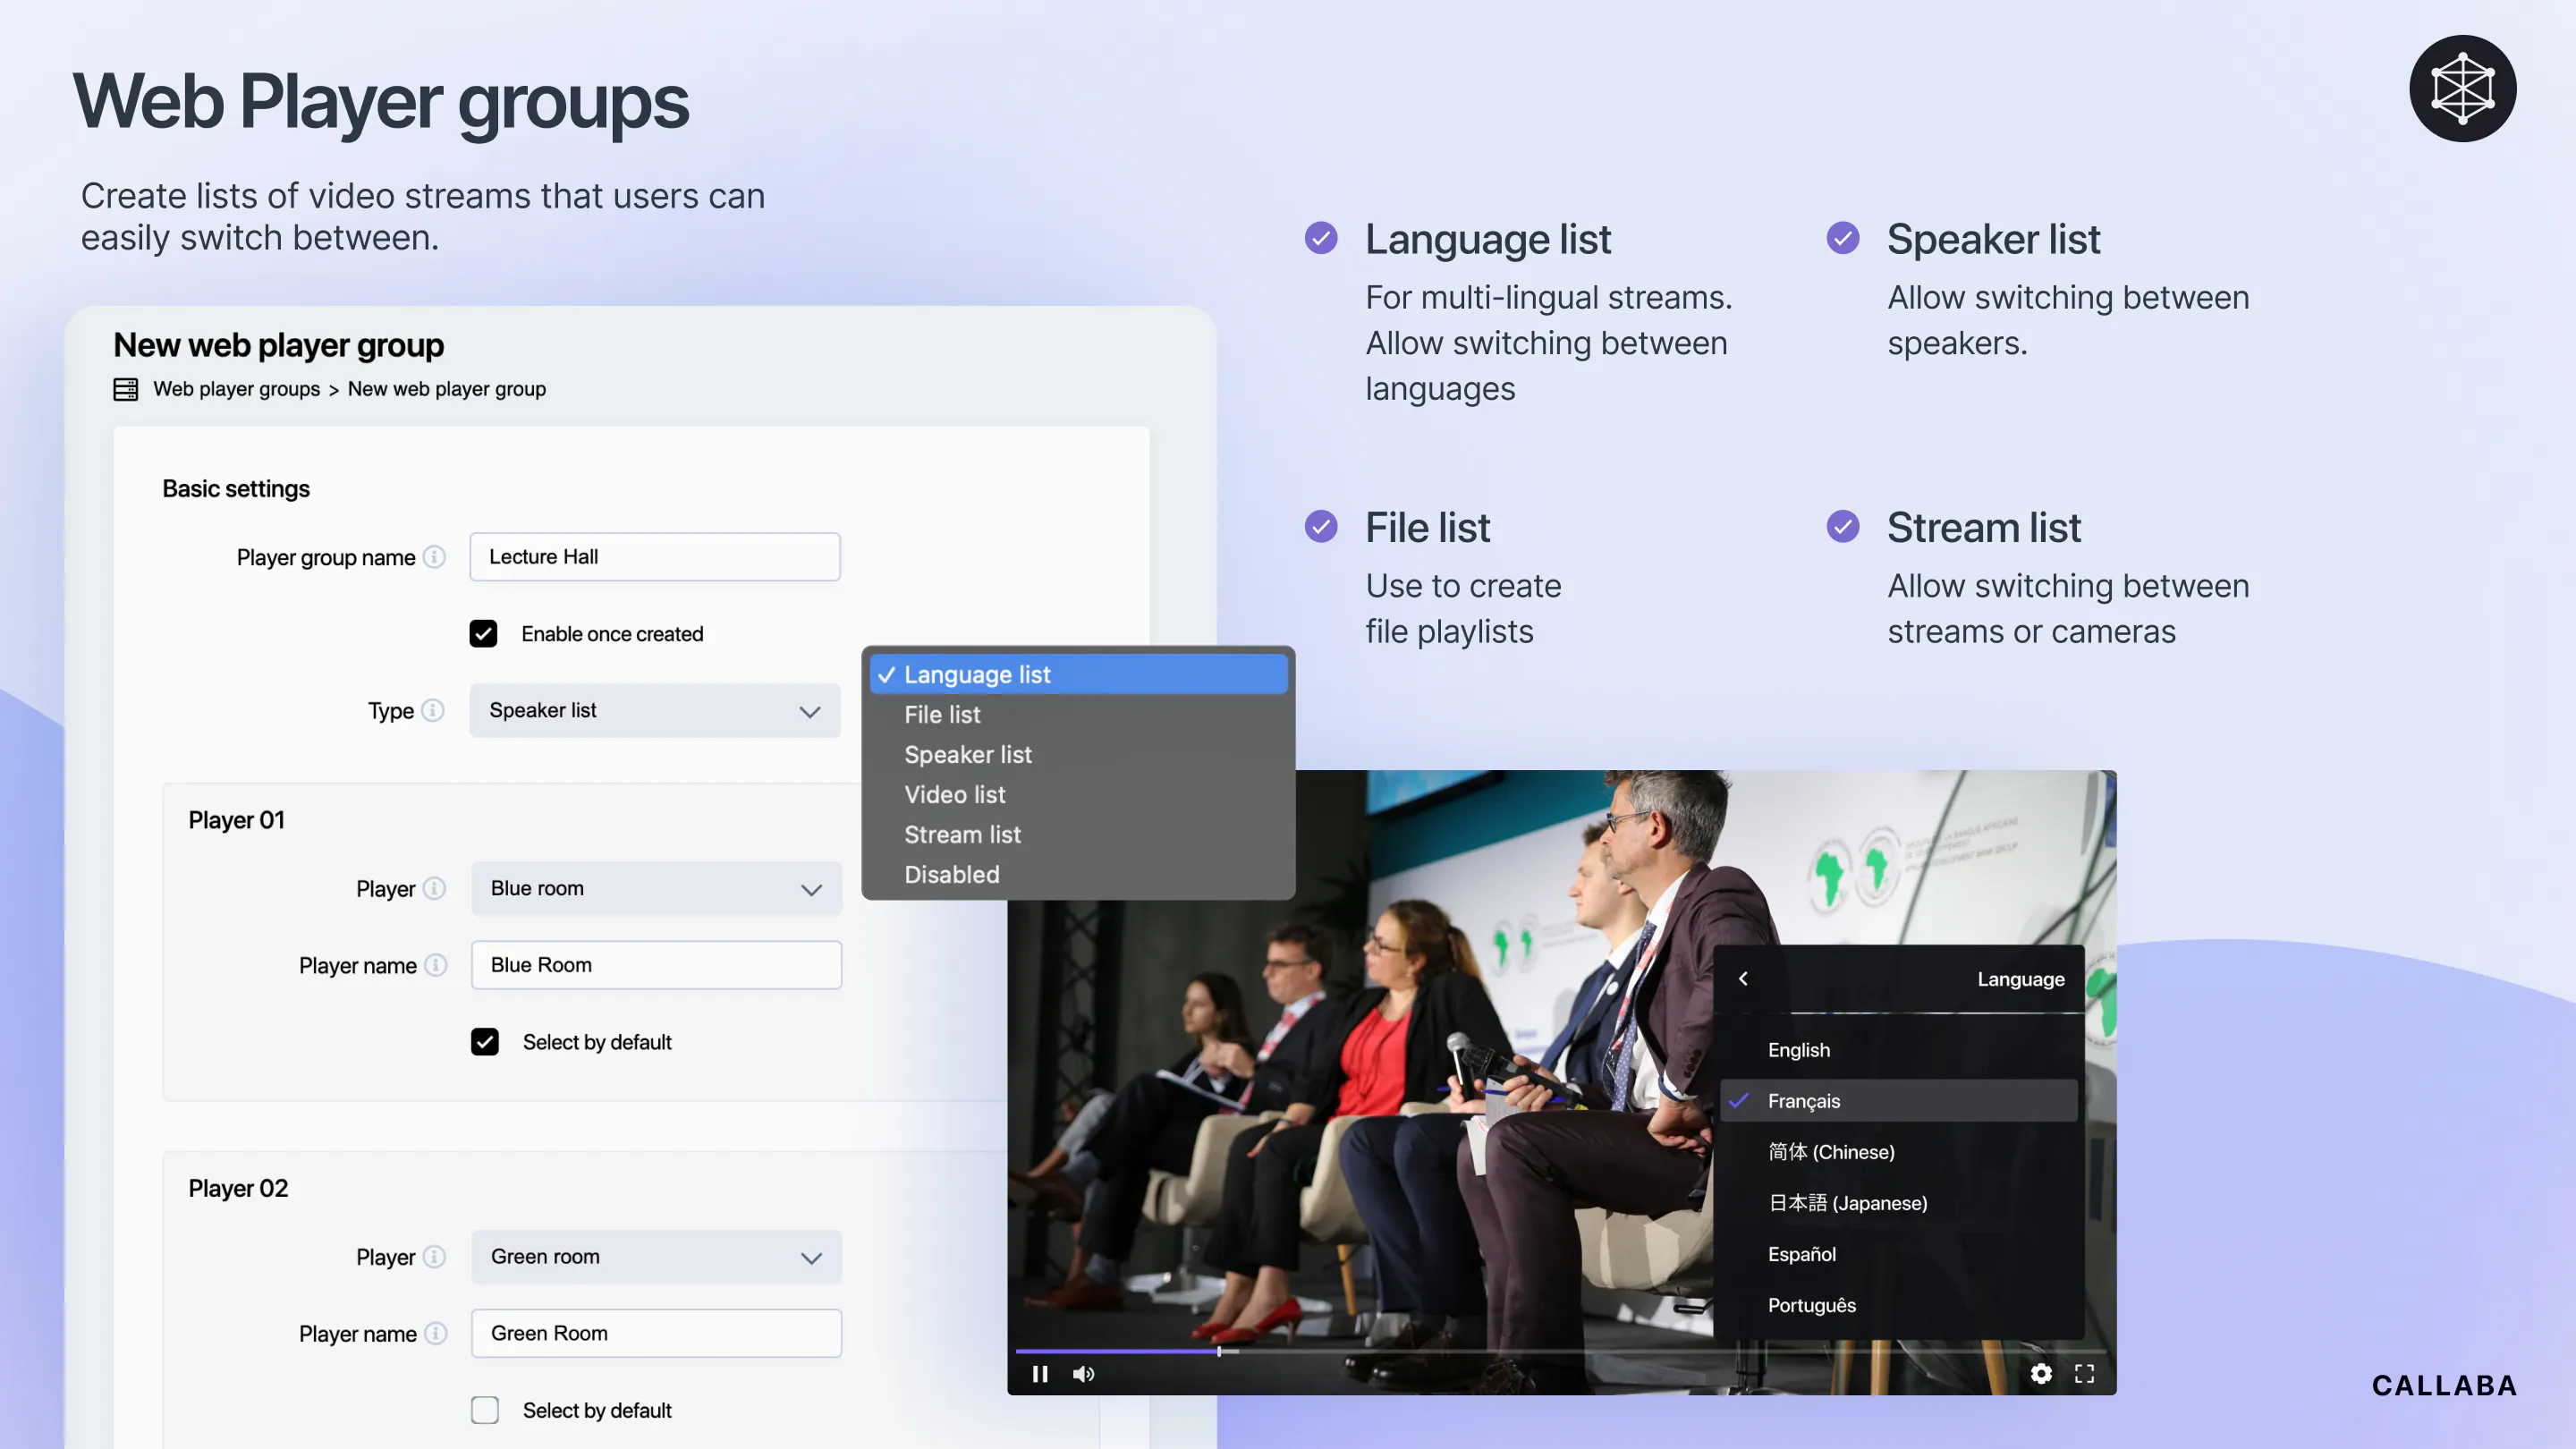Select File list in type menu

(x=1078, y=715)
